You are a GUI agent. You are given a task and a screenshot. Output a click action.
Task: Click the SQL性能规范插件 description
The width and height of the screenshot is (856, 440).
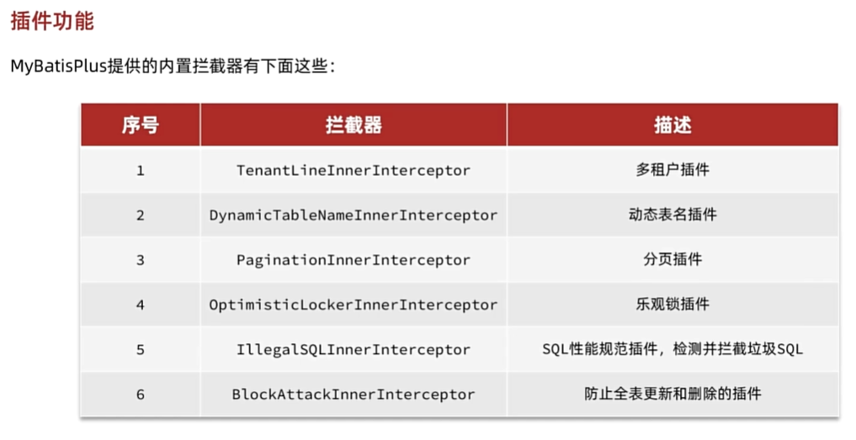click(673, 349)
